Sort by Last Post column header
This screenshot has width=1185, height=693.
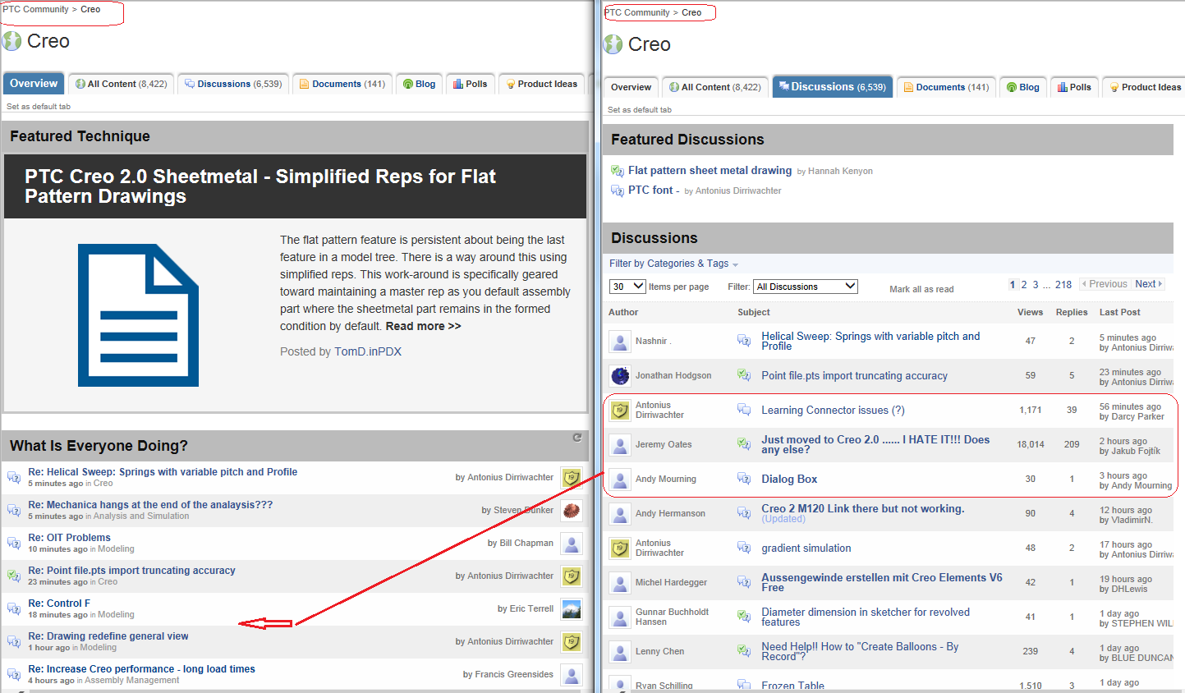click(1119, 312)
